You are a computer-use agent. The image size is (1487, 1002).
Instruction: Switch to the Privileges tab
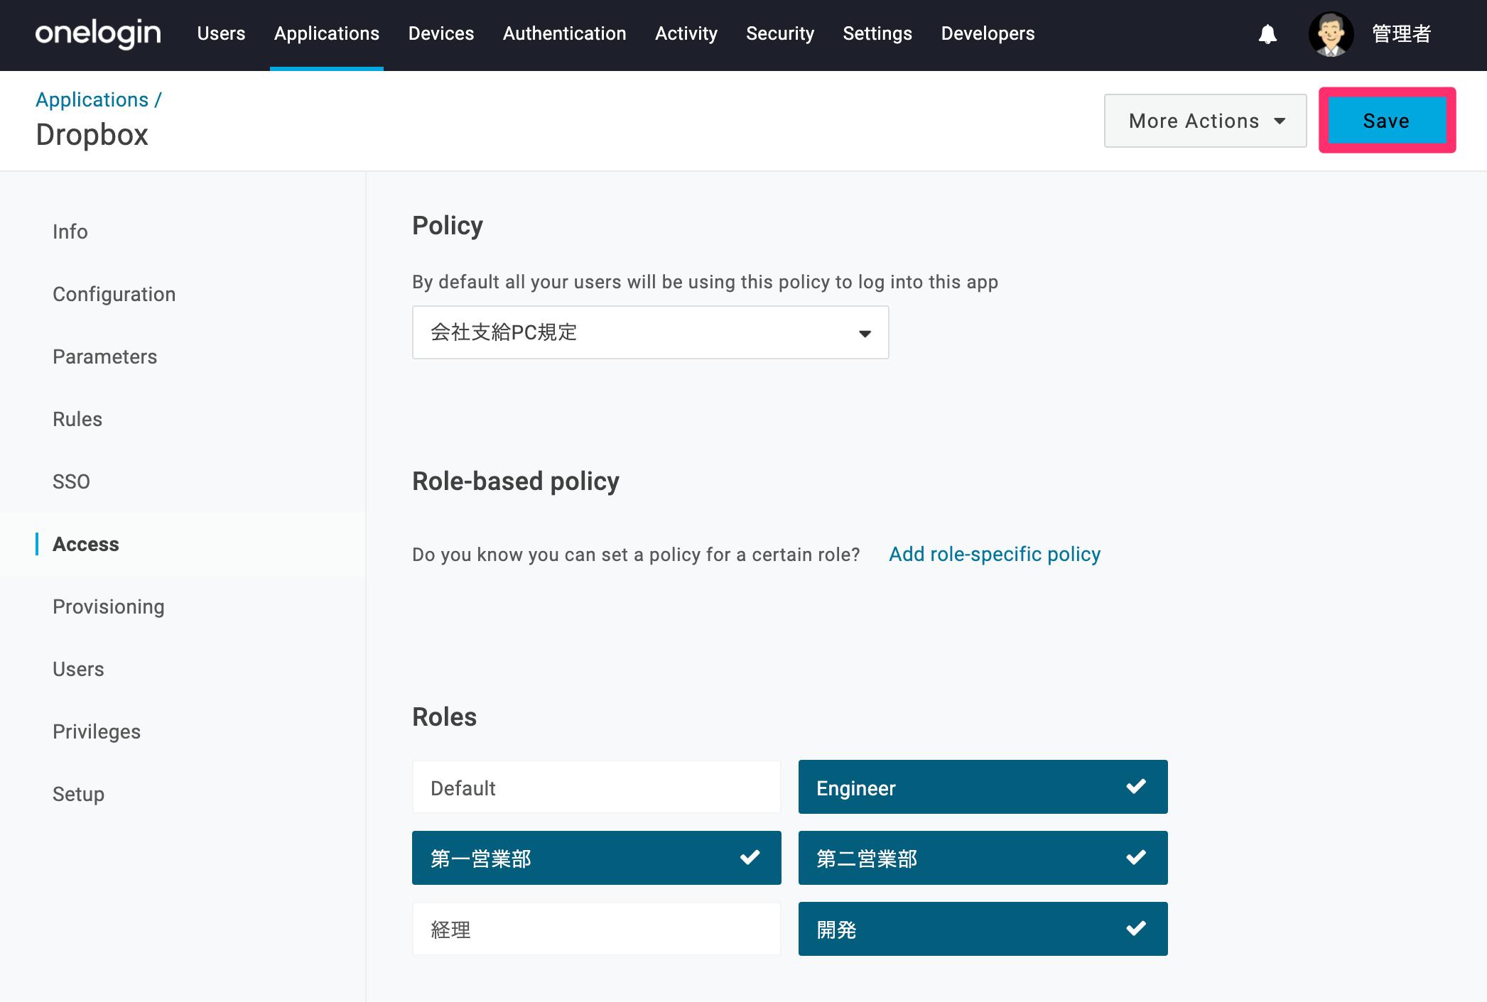point(97,731)
